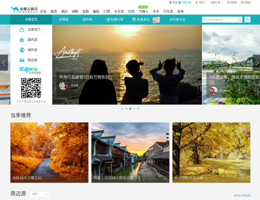Viewport: 260px width, 200px height.
Task: Switch to the 目的地 tab
Action: pos(87,20)
